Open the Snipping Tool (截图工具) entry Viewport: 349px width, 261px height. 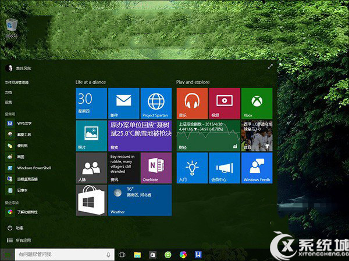point(18,135)
